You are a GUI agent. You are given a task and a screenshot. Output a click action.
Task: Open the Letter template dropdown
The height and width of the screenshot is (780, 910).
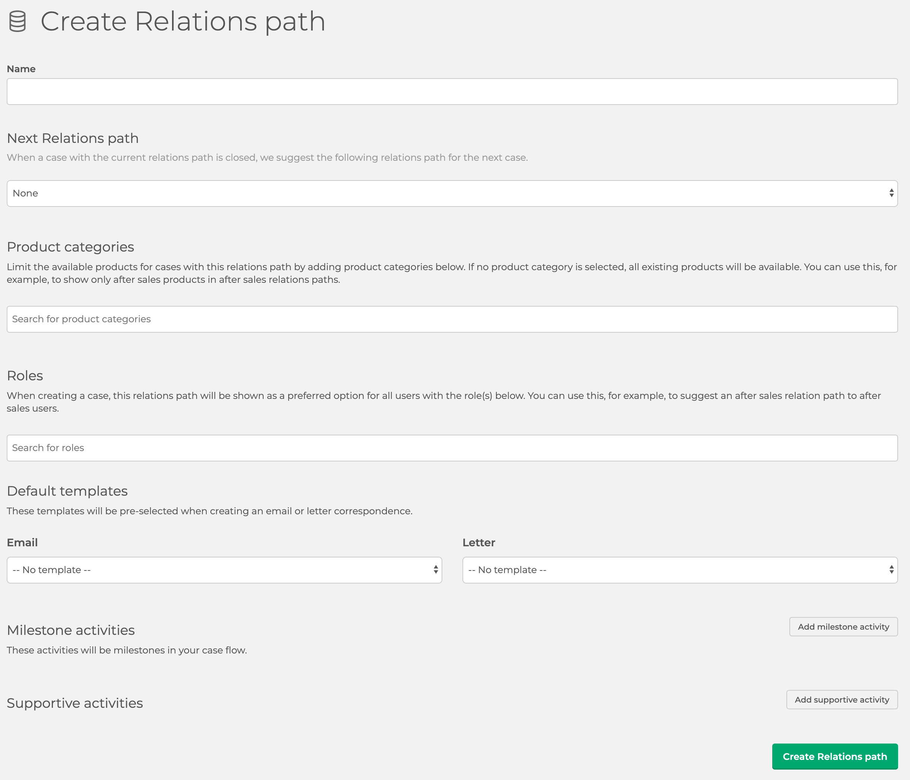pos(680,570)
